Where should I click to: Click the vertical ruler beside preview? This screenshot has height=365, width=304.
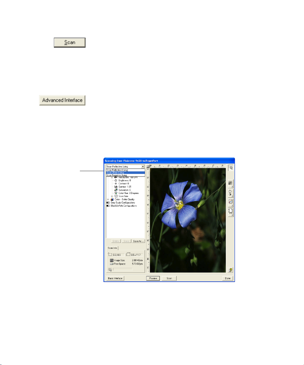point(148,220)
